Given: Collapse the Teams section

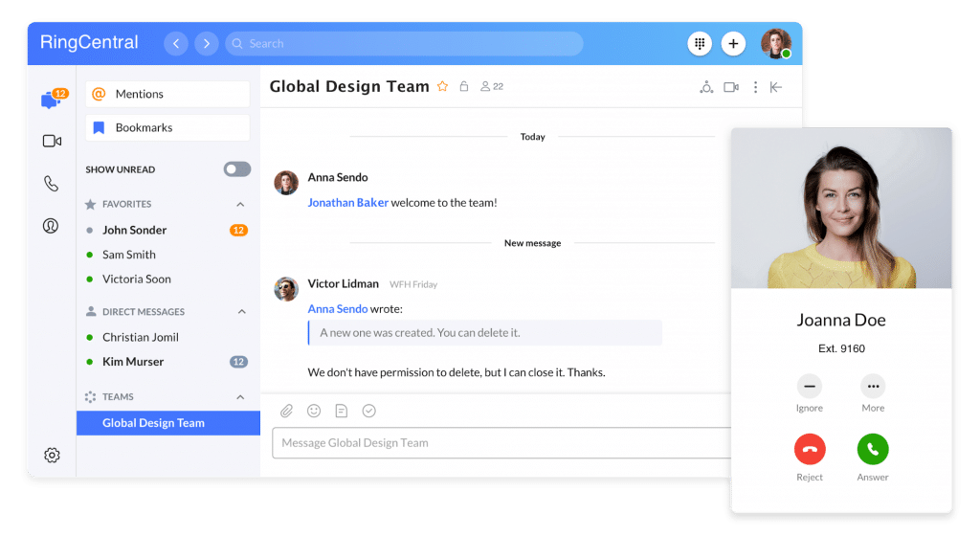Looking at the screenshot, I should click(240, 397).
